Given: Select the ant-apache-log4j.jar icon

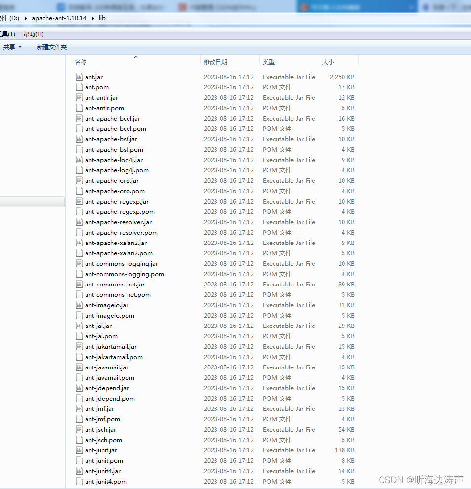Looking at the screenshot, I should point(79,160).
